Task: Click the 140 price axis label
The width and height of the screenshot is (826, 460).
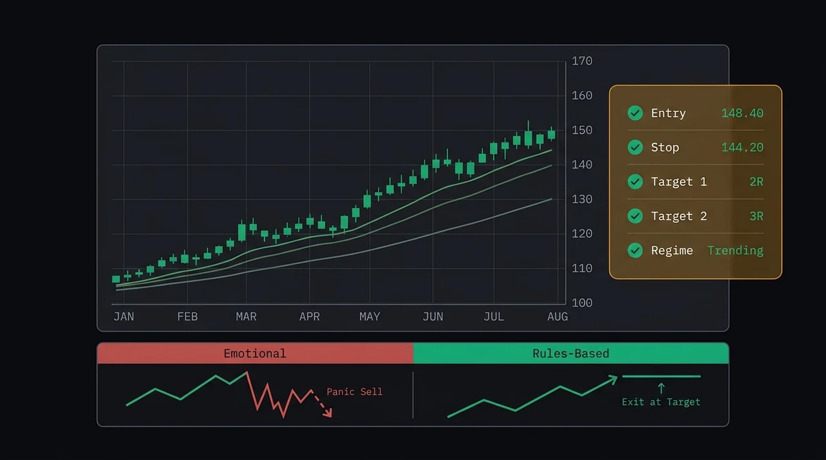Action: [582, 165]
